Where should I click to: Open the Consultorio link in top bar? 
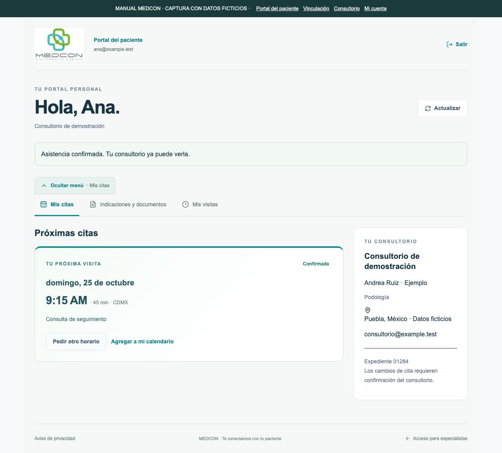(x=347, y=9)
